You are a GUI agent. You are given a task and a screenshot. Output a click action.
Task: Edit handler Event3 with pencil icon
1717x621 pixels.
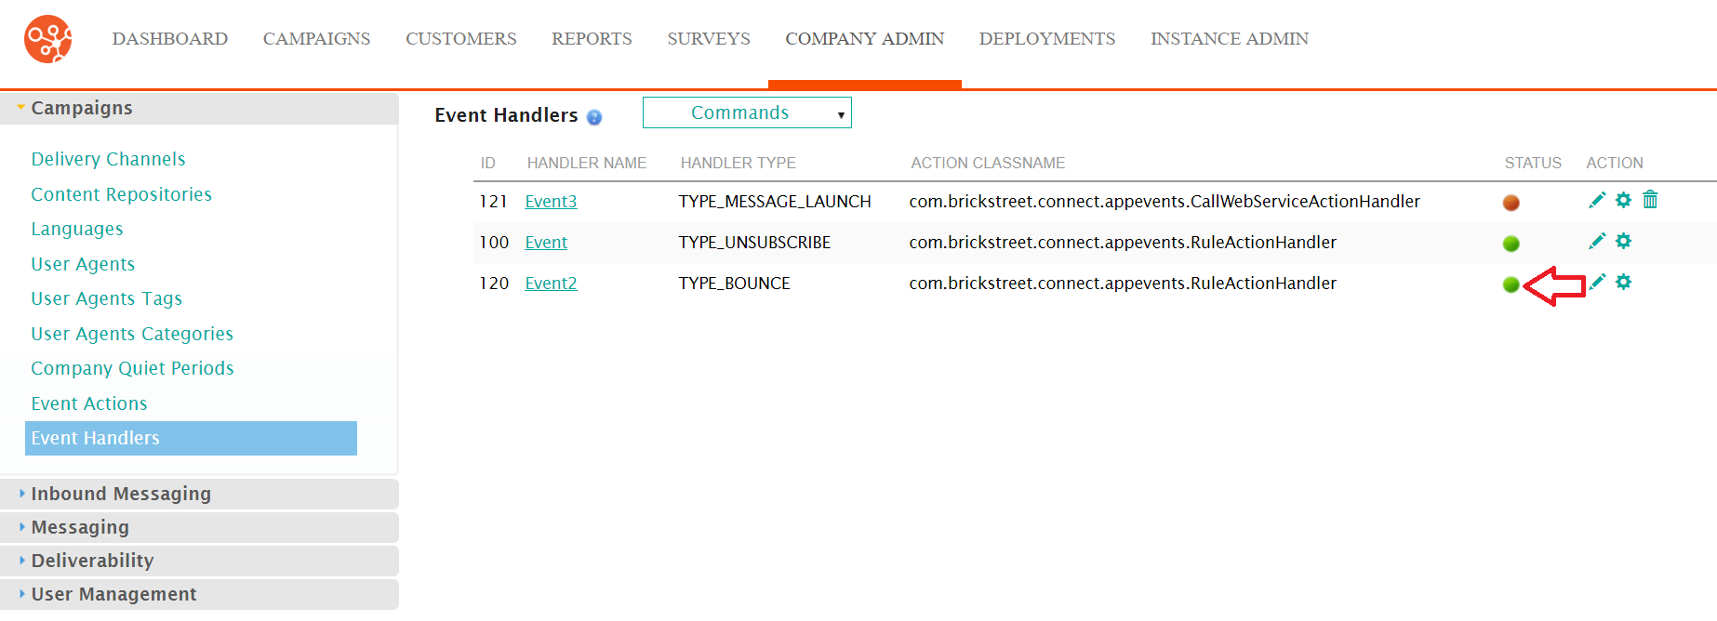[1597, 200]
